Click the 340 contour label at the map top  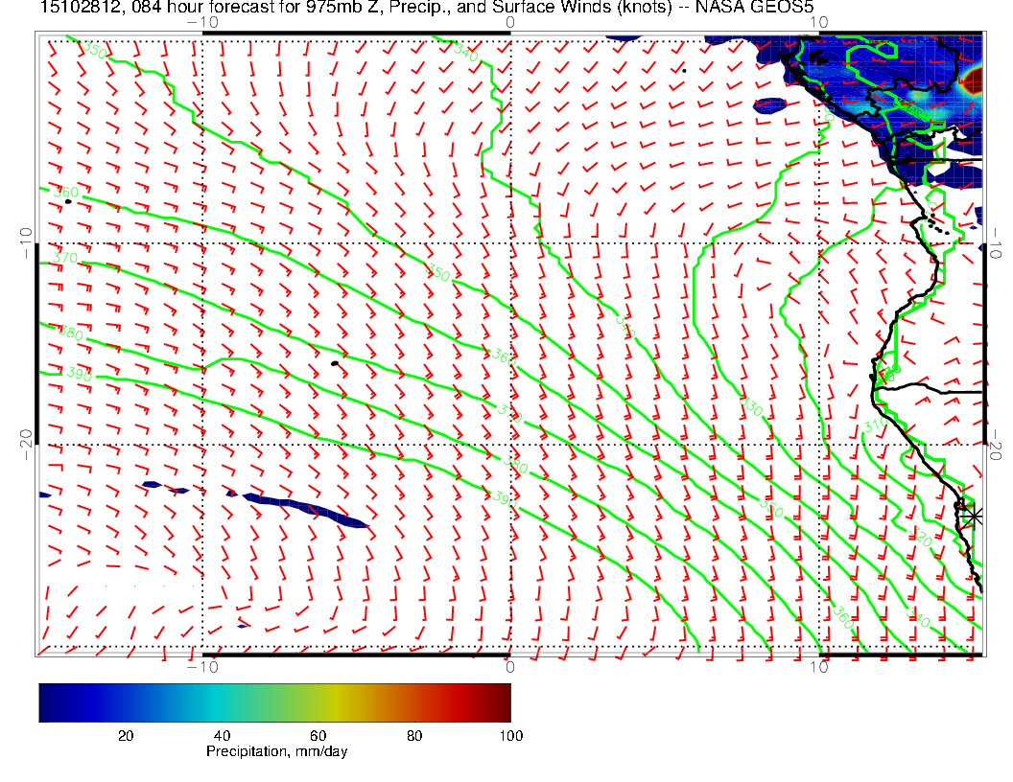(464, 50)
